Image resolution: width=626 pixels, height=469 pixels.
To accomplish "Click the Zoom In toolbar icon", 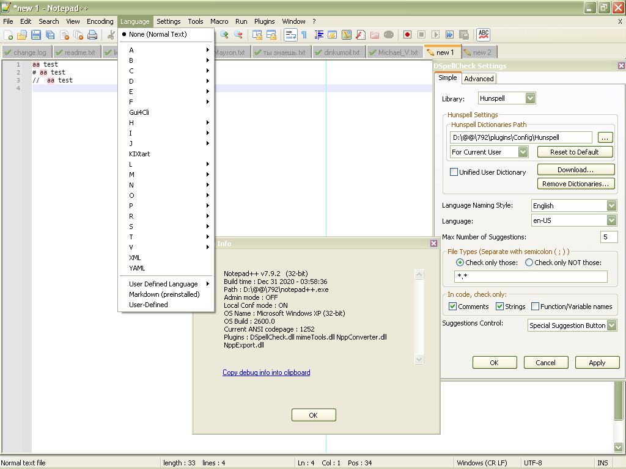I will click(x=224, y=35).
